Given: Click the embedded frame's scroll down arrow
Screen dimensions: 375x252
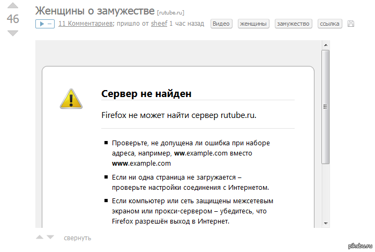Looking at the screenshot, I should coord(326,223).
